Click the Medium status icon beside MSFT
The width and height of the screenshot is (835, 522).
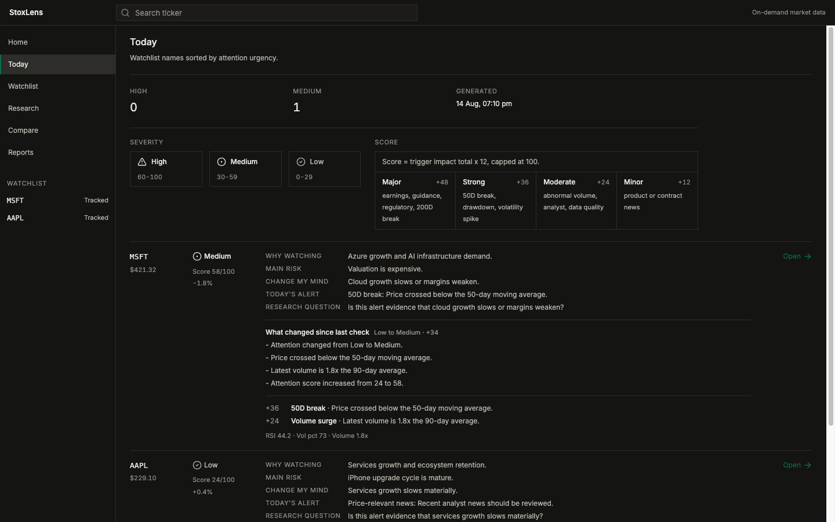click(x=197, y=256)
